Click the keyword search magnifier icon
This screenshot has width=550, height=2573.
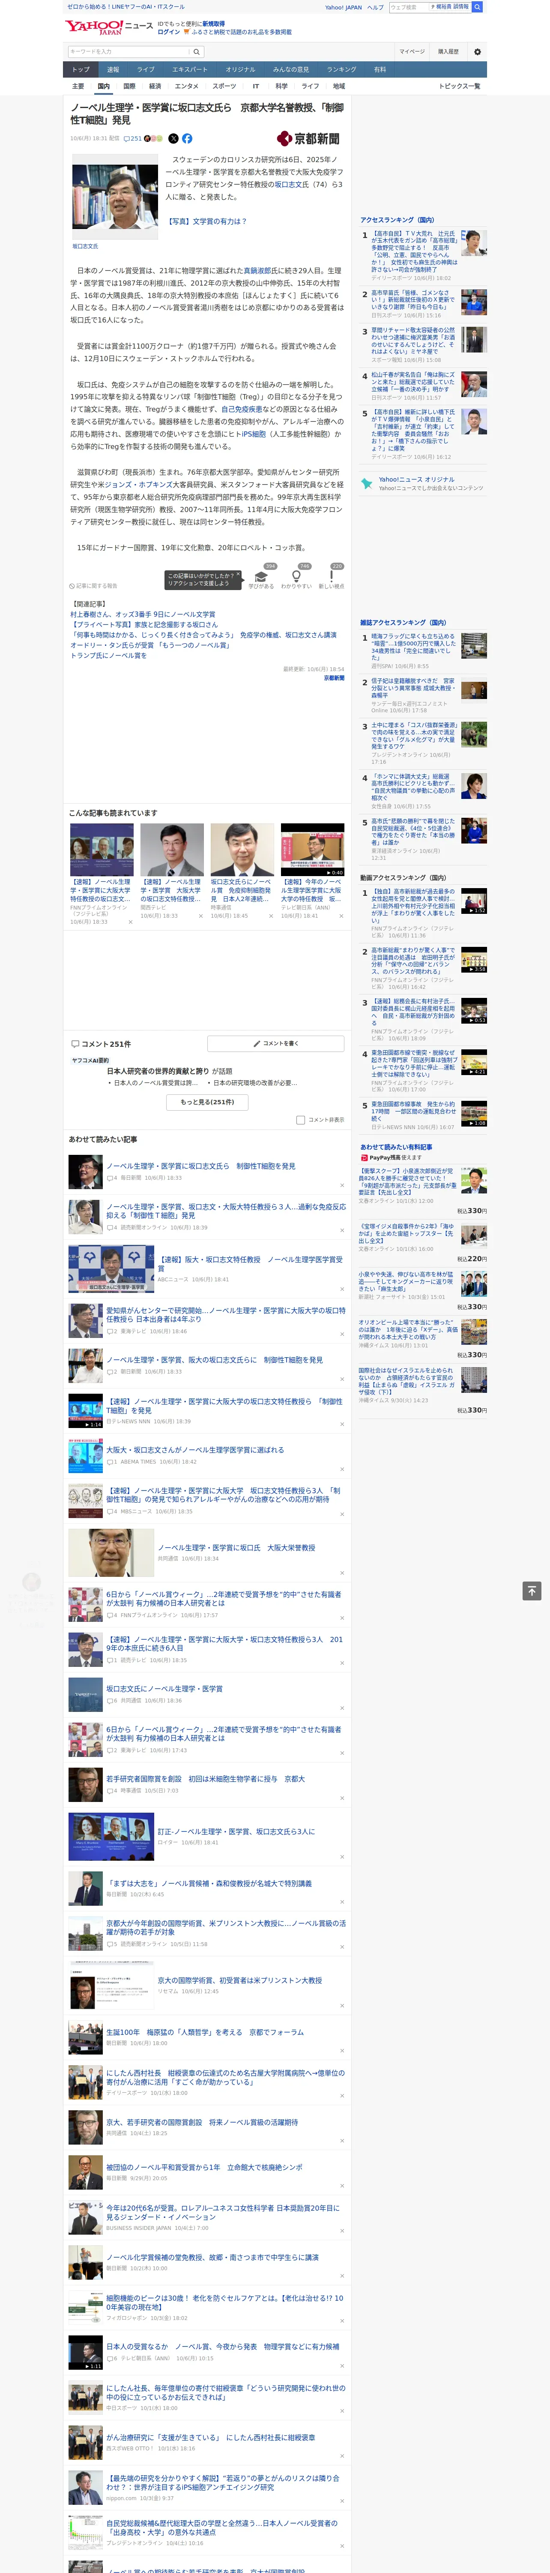click(197, 52)
